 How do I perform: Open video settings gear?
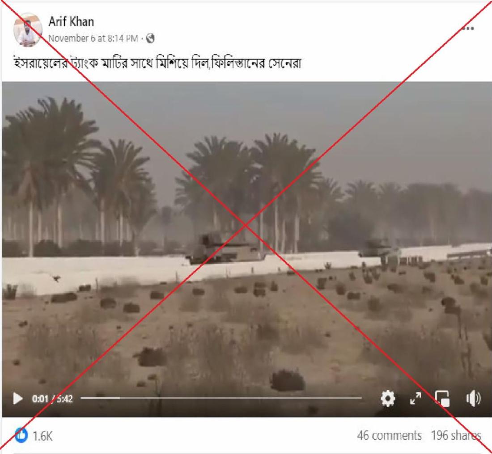388,399
